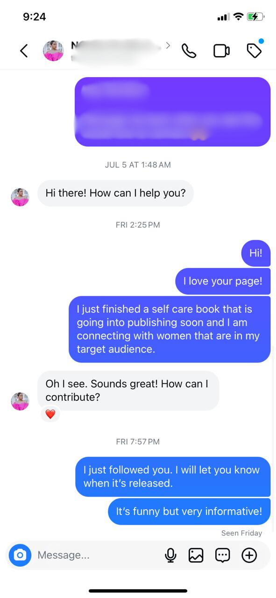This screenshot has width=276, height=598.
Task: Tap the Message... text field
Action: coord(98,555)
